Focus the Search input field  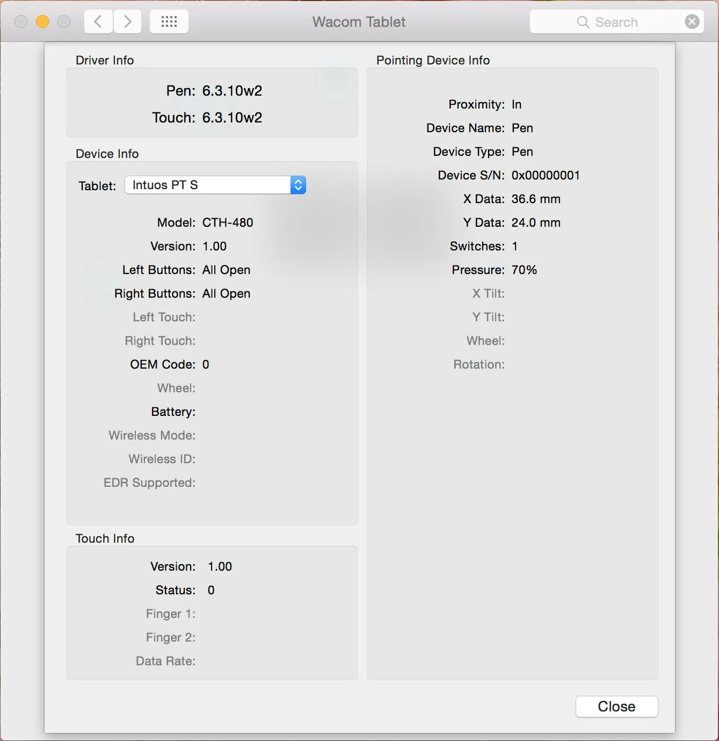pos(616,21)
